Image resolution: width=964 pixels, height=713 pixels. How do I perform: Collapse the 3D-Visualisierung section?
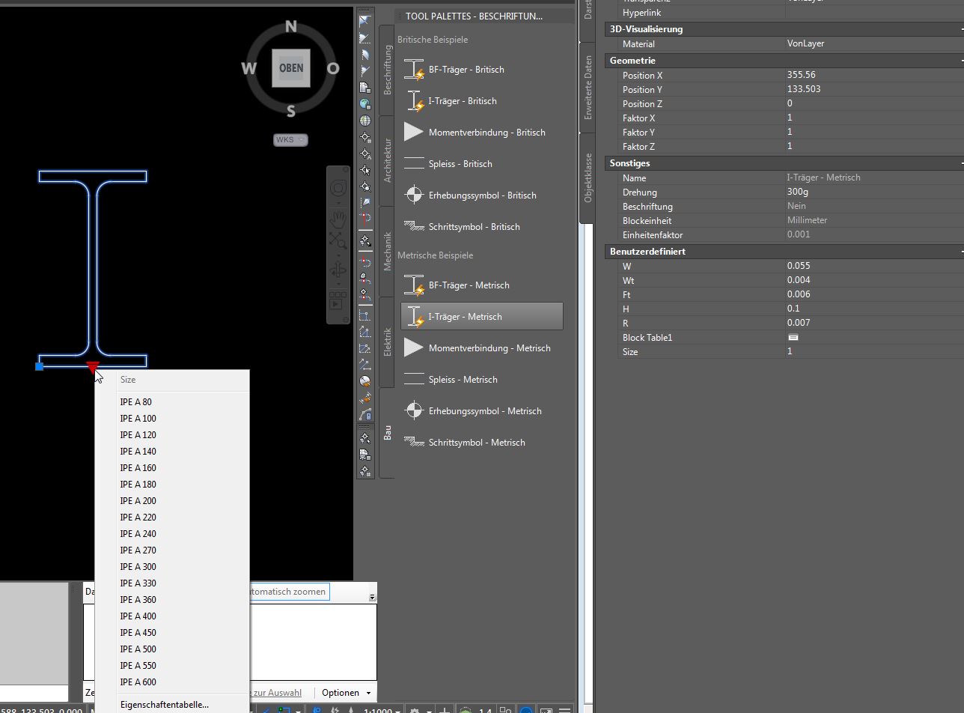961,29
